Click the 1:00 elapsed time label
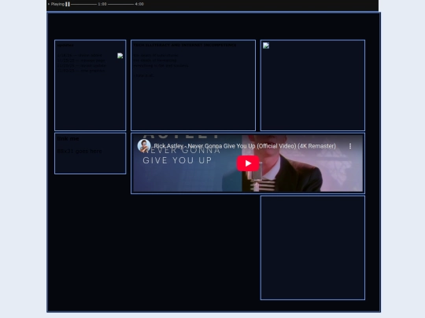The width and height of the screenshot is (425, 318). tap(102, 4)
